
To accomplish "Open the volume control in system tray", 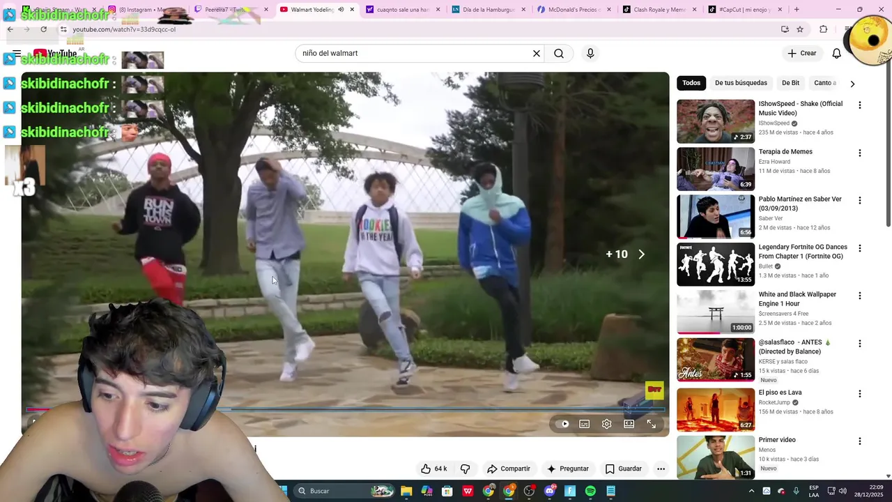I will click(843, 491).
